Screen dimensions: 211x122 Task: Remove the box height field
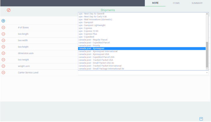[x=3, y=47]
